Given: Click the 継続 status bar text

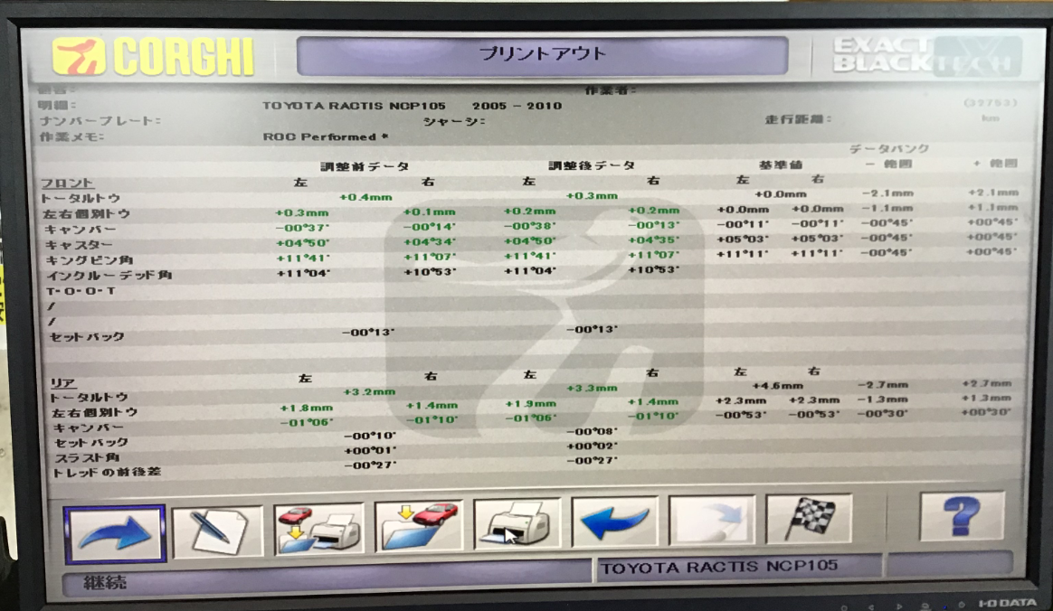Looking at the screenshot, I should [106, 583].
